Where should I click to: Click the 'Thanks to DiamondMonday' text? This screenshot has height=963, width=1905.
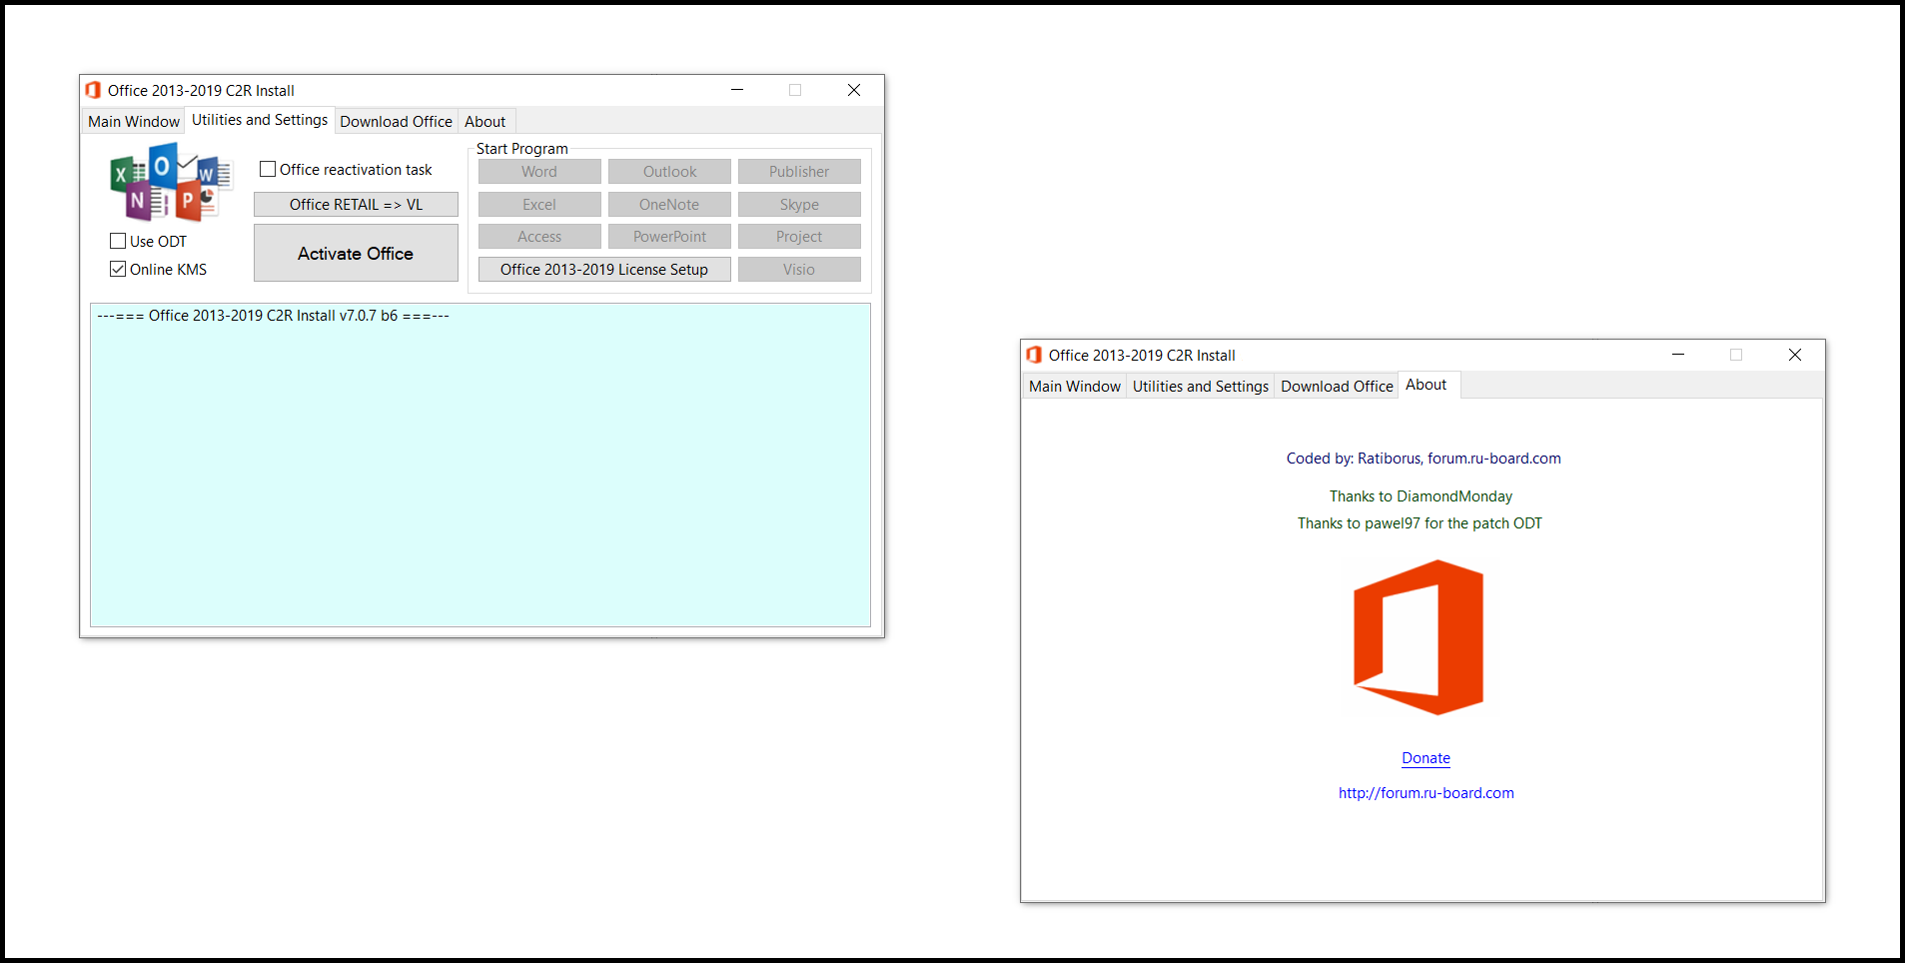click(1421, 496)
